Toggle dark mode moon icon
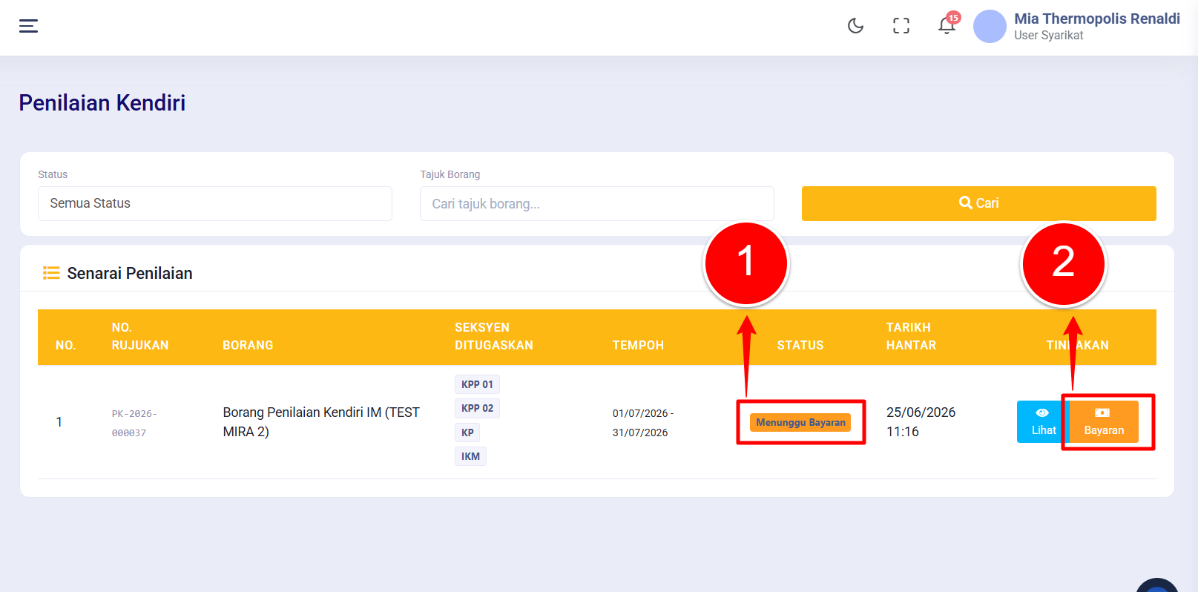1198x592 pixels. (855, 26)
